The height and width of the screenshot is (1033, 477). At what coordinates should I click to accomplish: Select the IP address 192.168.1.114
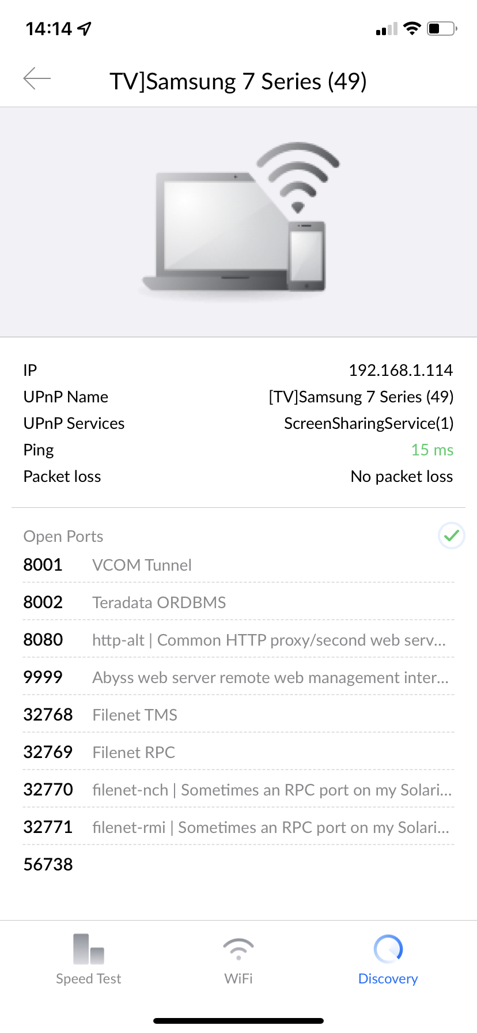(401, 370)
